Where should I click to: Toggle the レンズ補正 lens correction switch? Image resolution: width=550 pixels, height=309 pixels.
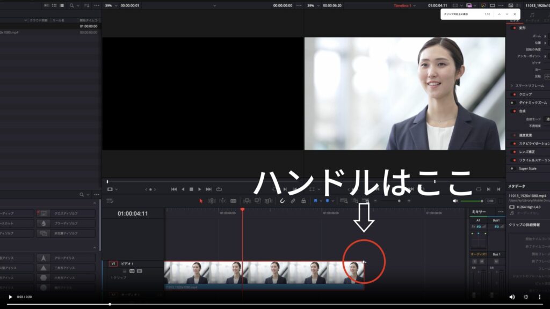pos(514,152)
